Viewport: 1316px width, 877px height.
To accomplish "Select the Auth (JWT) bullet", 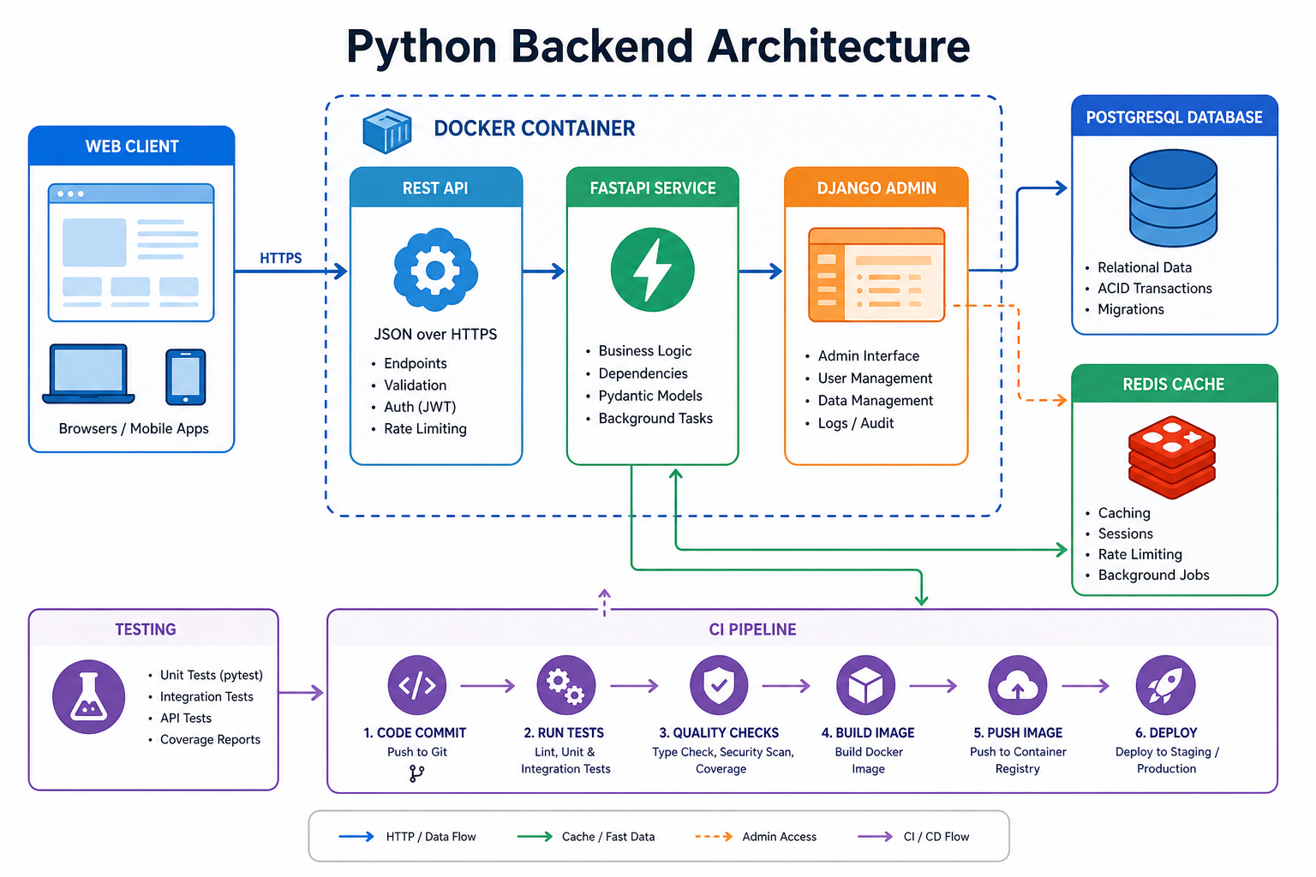I will (x=420, y=407).
